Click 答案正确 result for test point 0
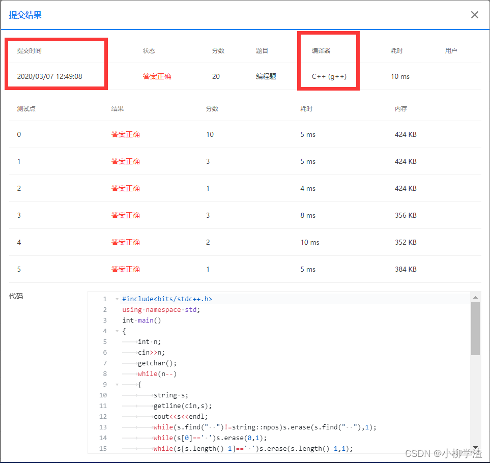Image resolution: width=490 pixels, height=463 pixels. (x=125, y=135)
